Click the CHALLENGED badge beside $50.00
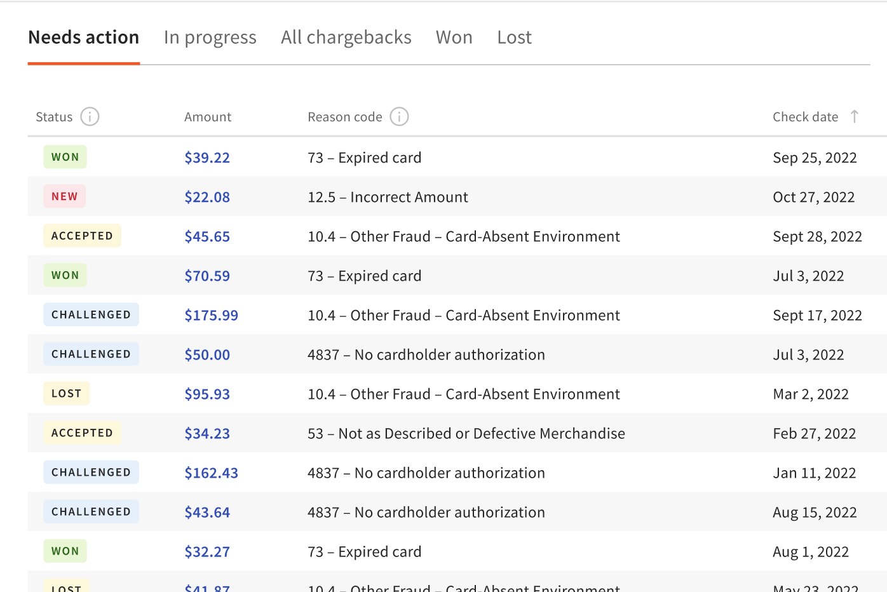Viewport: 887px width, 592px height. click(x=91, y=354)
